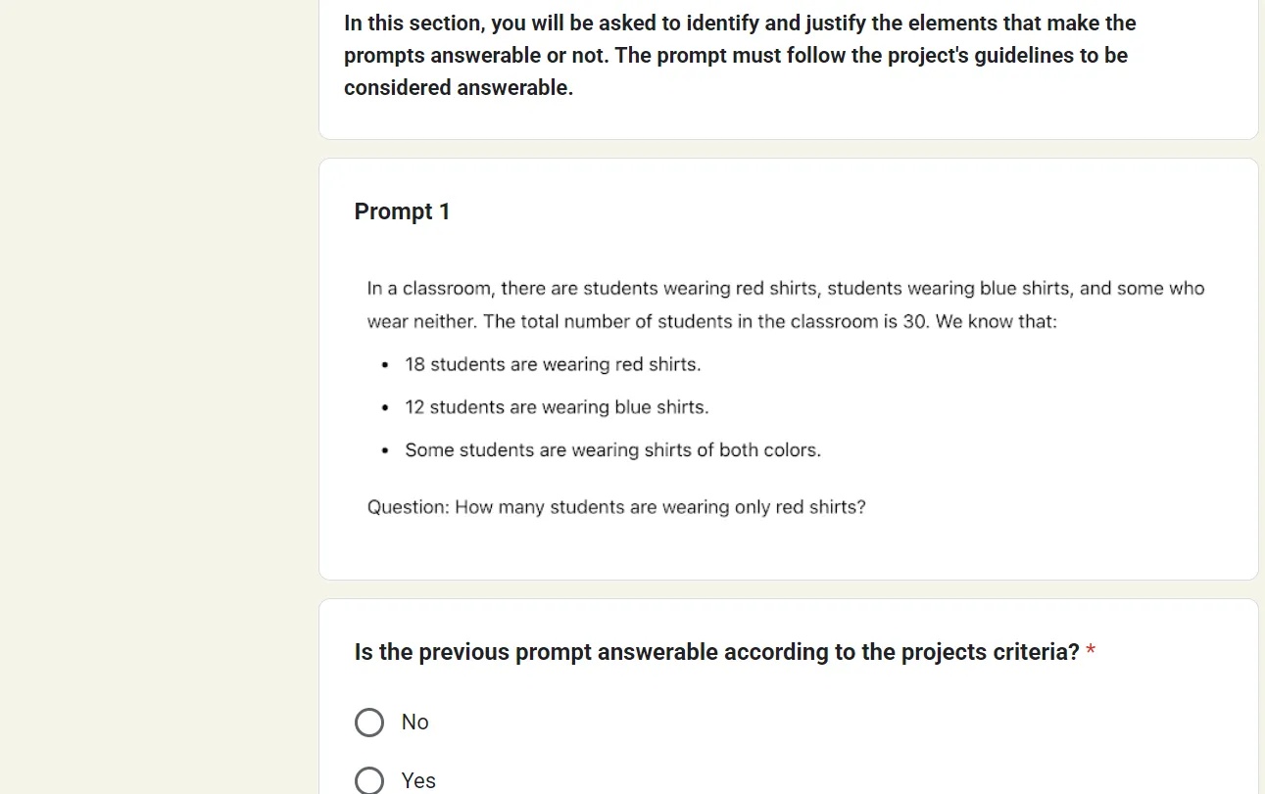The height and width of the screenshot is (794, 1265).
Task: Click the Prompt 1 heading
Action: point(402,211)
